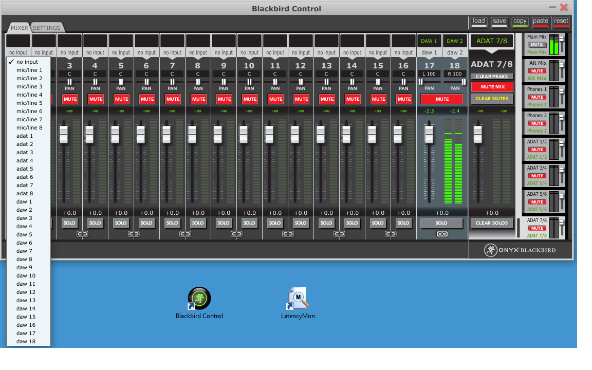The width and height of the screenshot is (592, 370).
Task: Mute channel 3
Action: point(70,99)
